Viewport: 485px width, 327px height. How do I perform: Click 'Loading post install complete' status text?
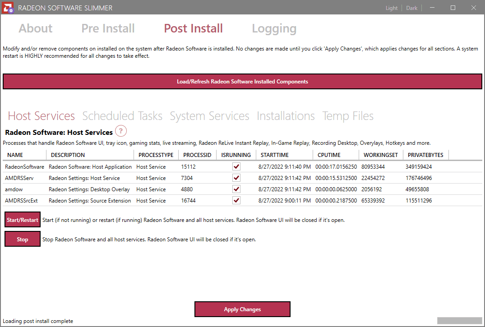[x=38, y=321]
